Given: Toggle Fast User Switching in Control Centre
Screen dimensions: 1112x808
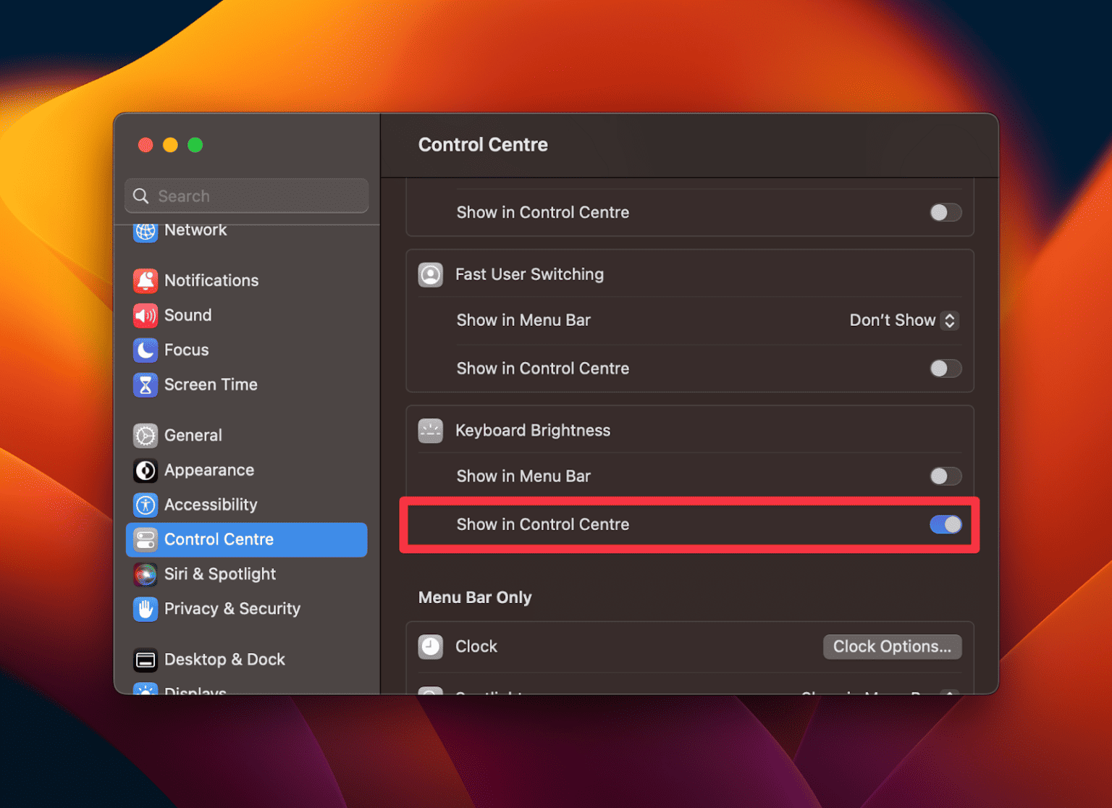Looking at the screenshot, I should (945, 369).
